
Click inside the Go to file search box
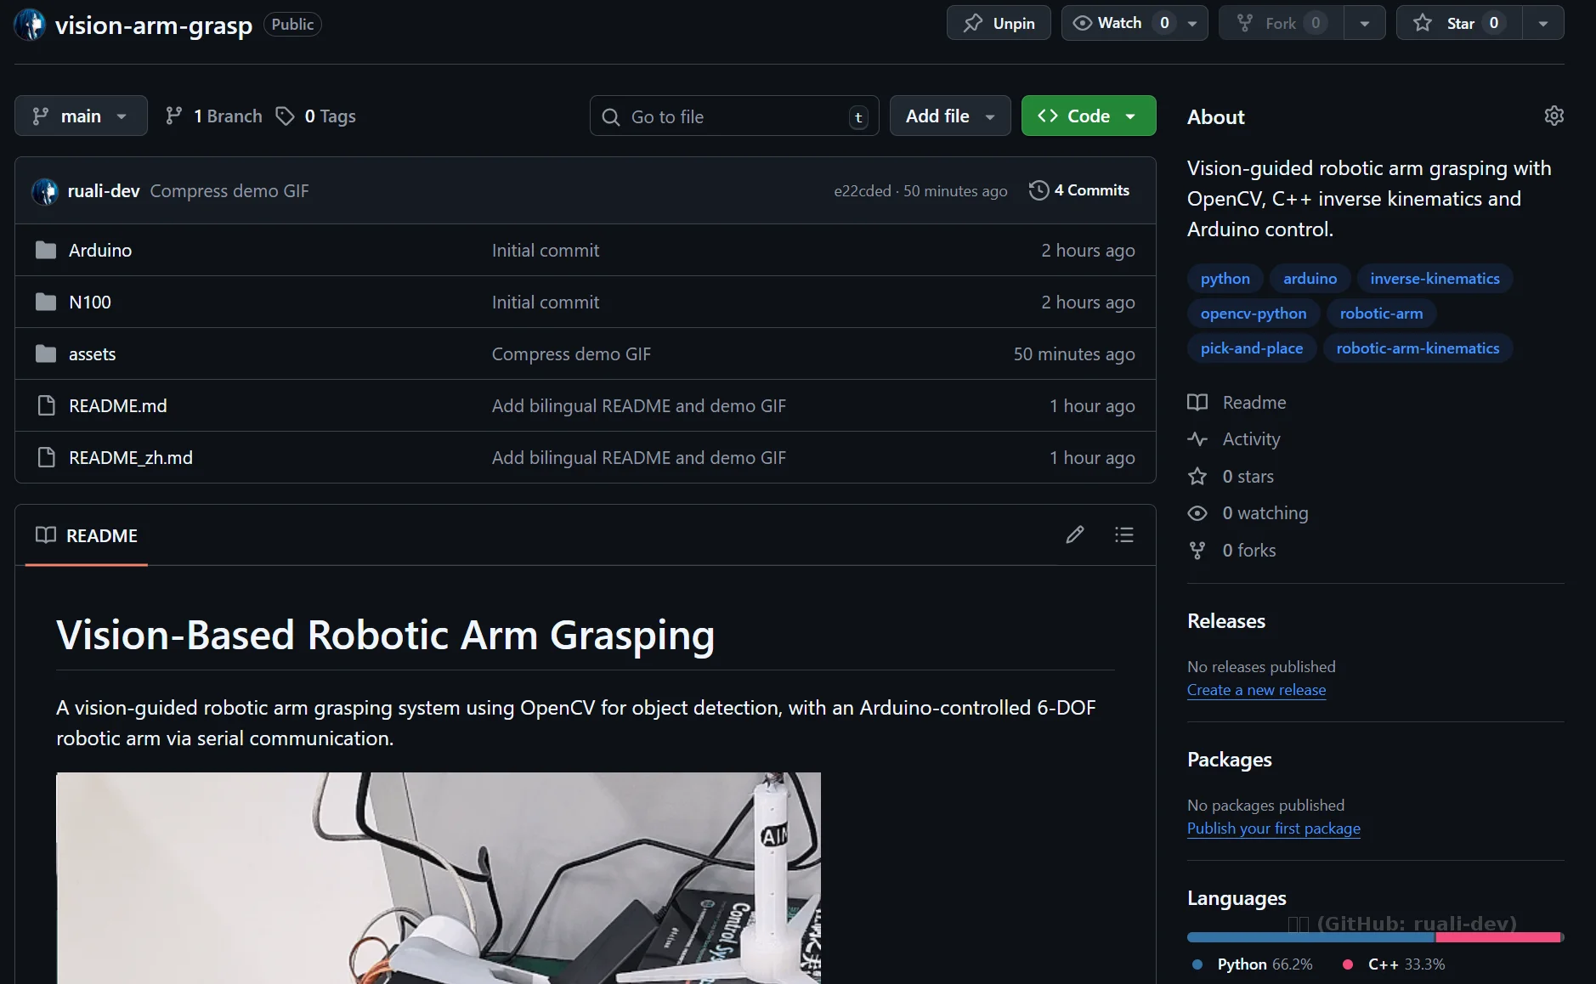click(733, 116)
